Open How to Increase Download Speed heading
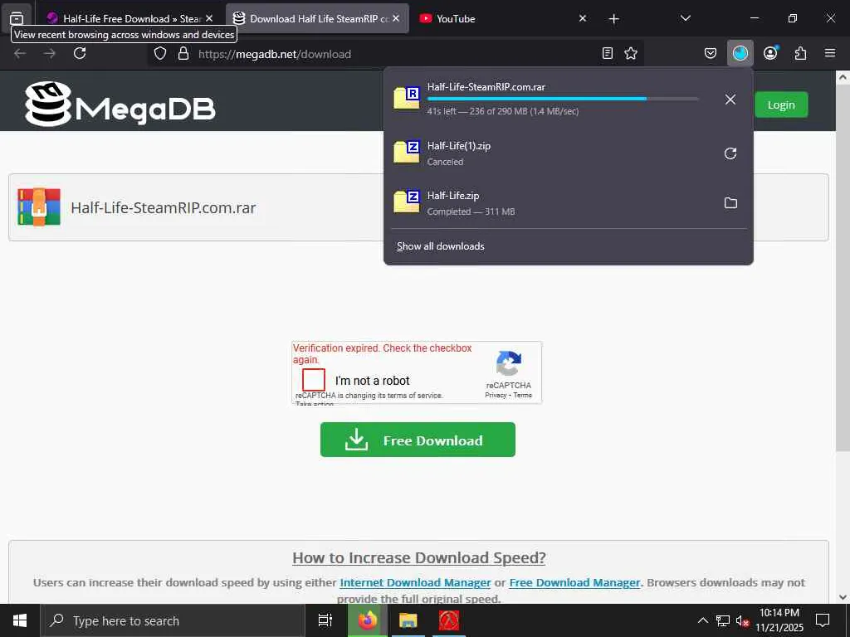The height and width of the screenshot is (637, 850). click(x=419, y=557)
